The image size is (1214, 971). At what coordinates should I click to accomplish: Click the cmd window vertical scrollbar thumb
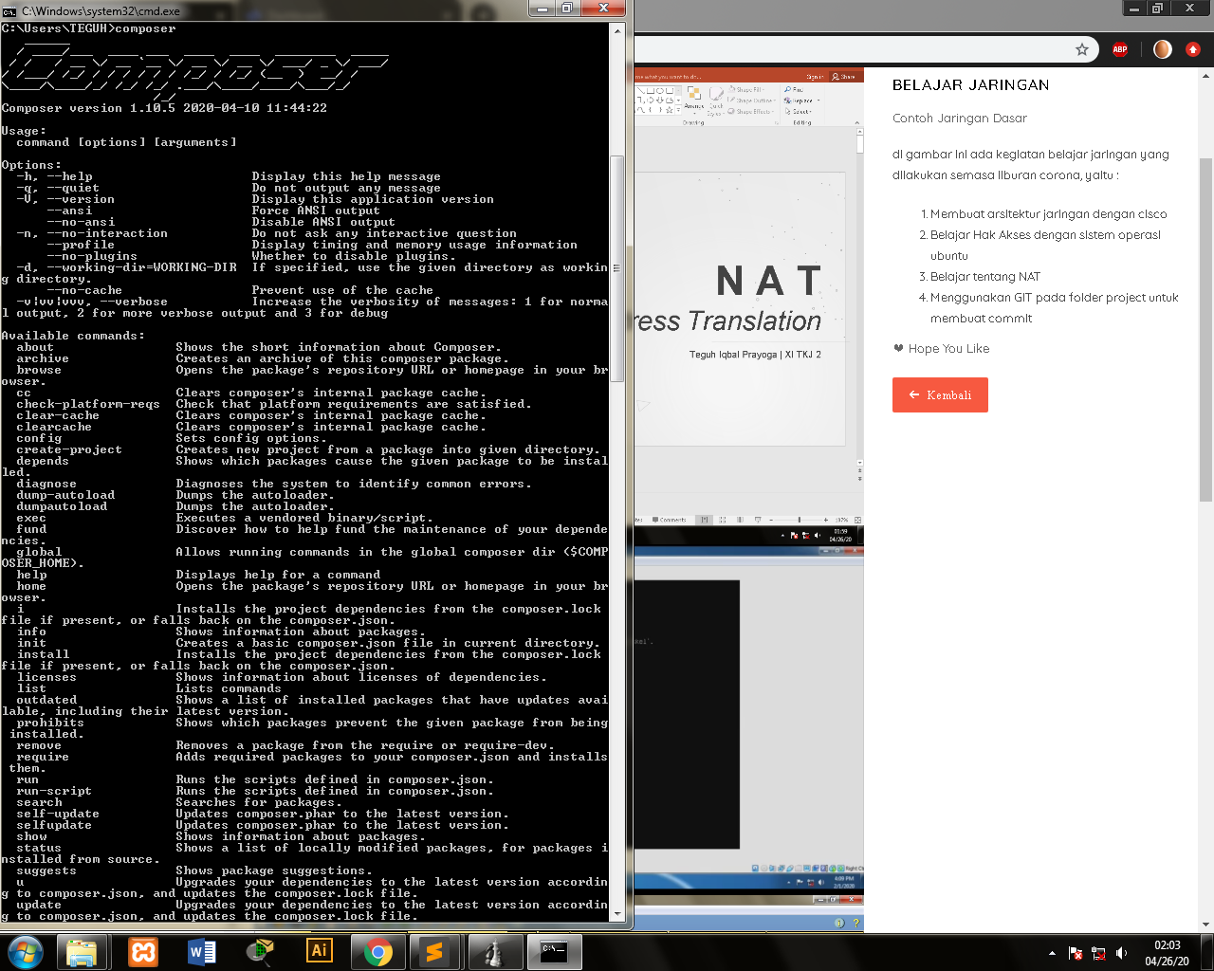pyautogui.click(x=617, y=268)
